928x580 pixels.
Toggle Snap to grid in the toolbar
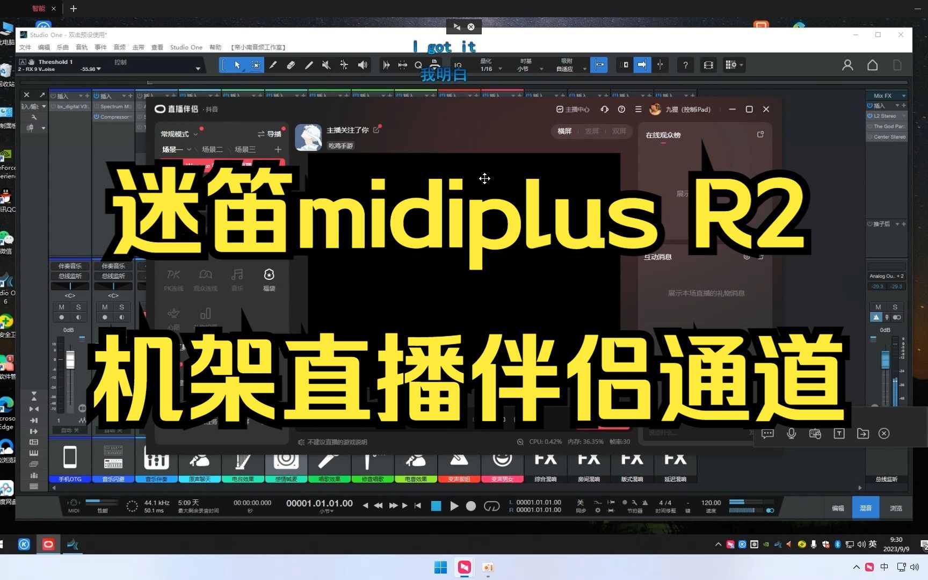tap(599, 65)
